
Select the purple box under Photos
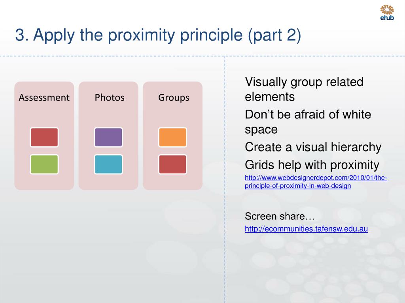click(x=108, y=137)
